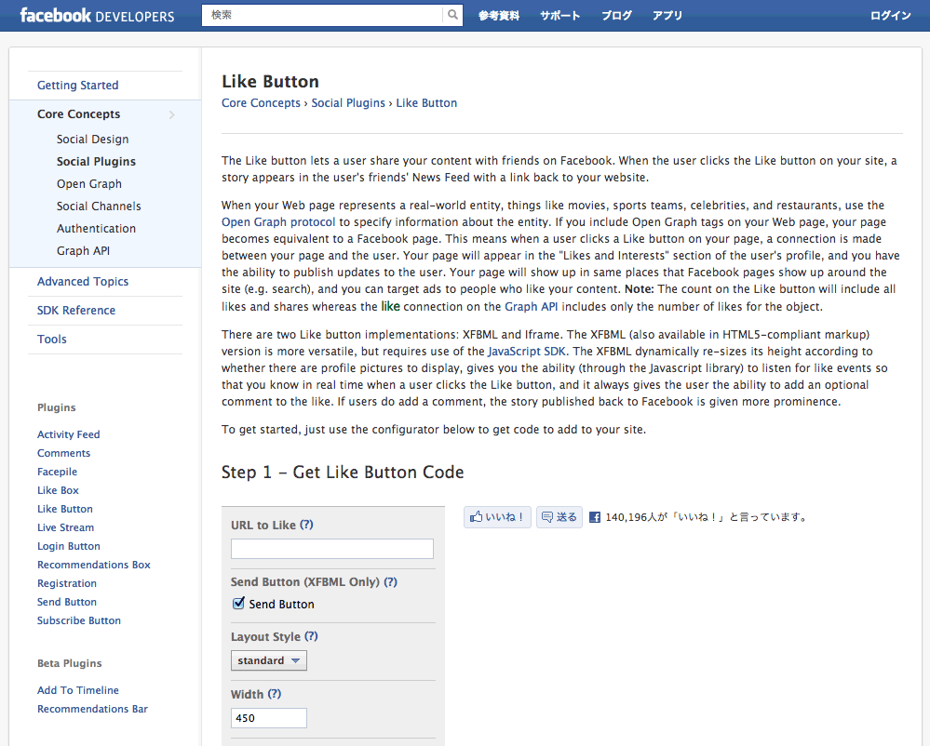This screenshot has height=746, width=930.
Task: Click the Layout Style help (?)
Action: [x=311, y=636]
